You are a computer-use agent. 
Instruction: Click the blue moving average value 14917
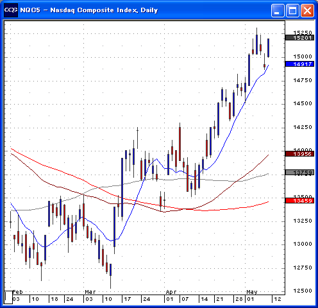(299, 64)
